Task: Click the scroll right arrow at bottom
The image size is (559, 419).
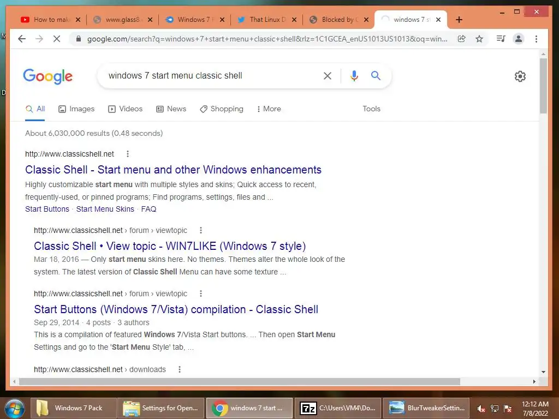Action: point(534,381)
